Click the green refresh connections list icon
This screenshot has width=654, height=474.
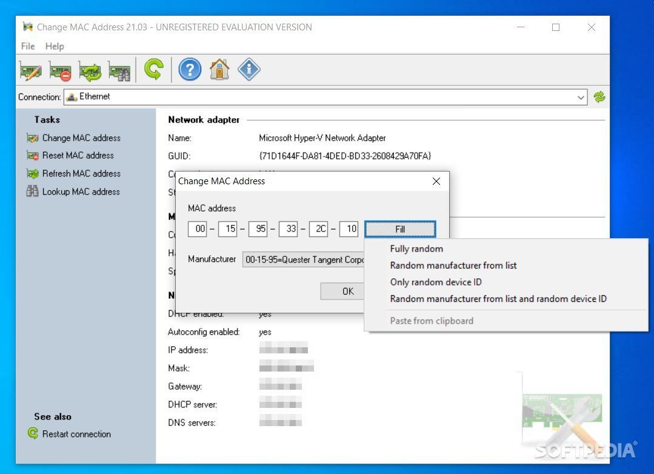pos(599,97)
